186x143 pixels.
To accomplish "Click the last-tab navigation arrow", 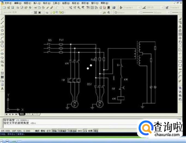I will pos(16,114).
